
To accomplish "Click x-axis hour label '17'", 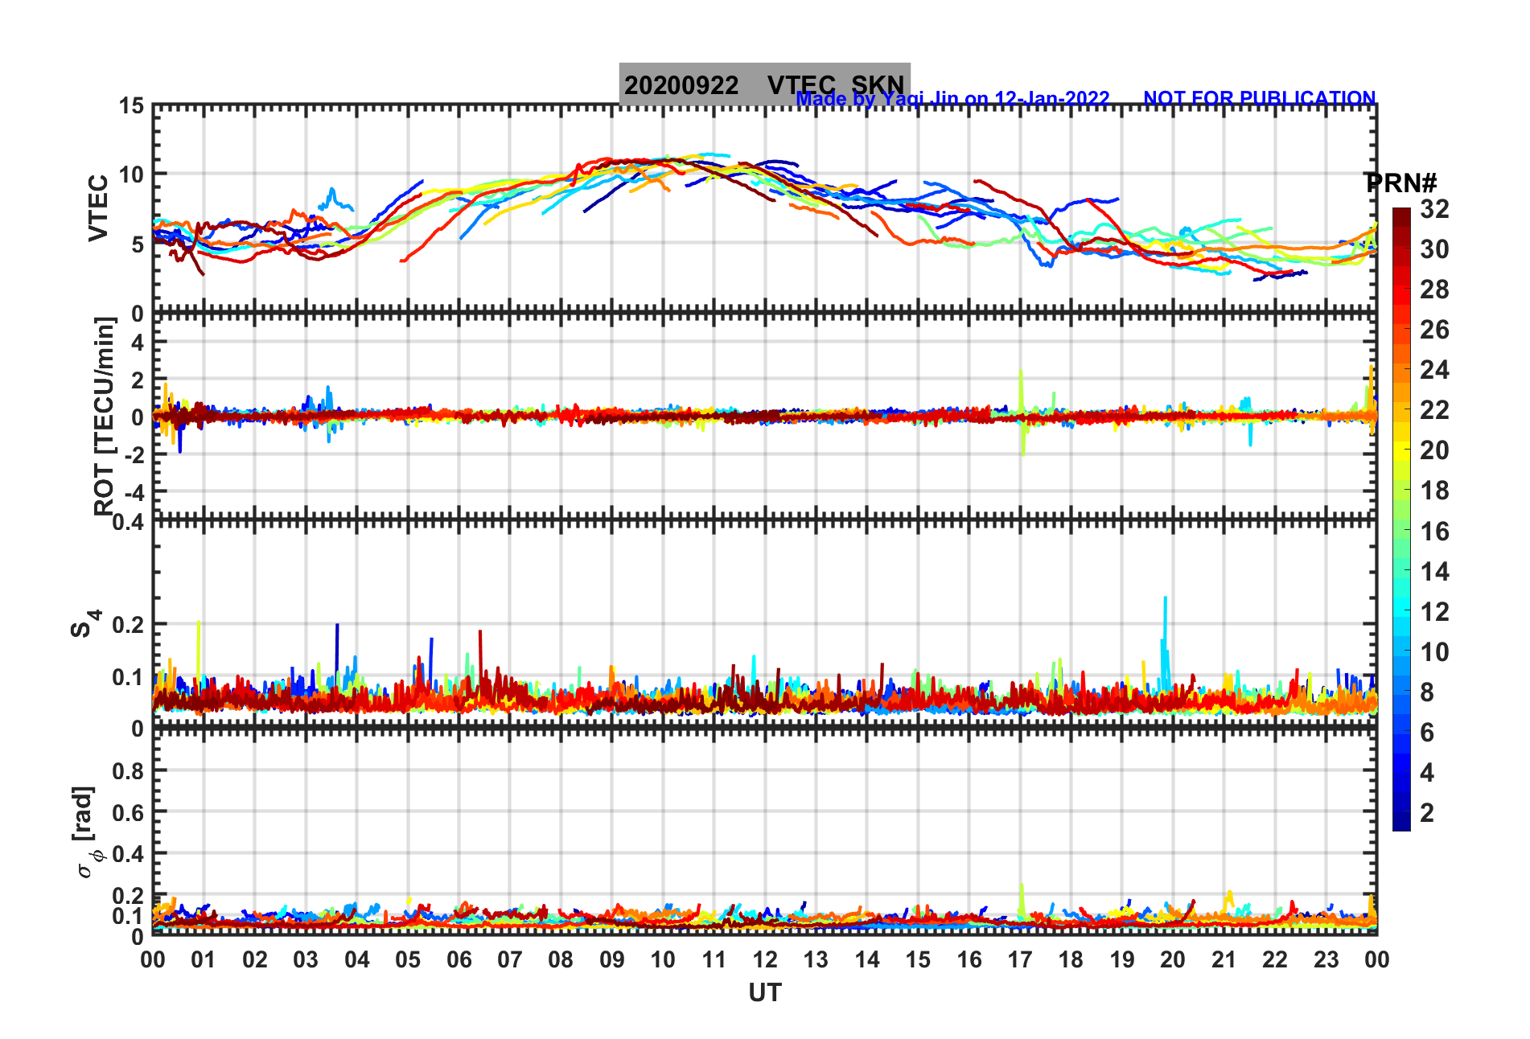I will [x=1020, y=959].
